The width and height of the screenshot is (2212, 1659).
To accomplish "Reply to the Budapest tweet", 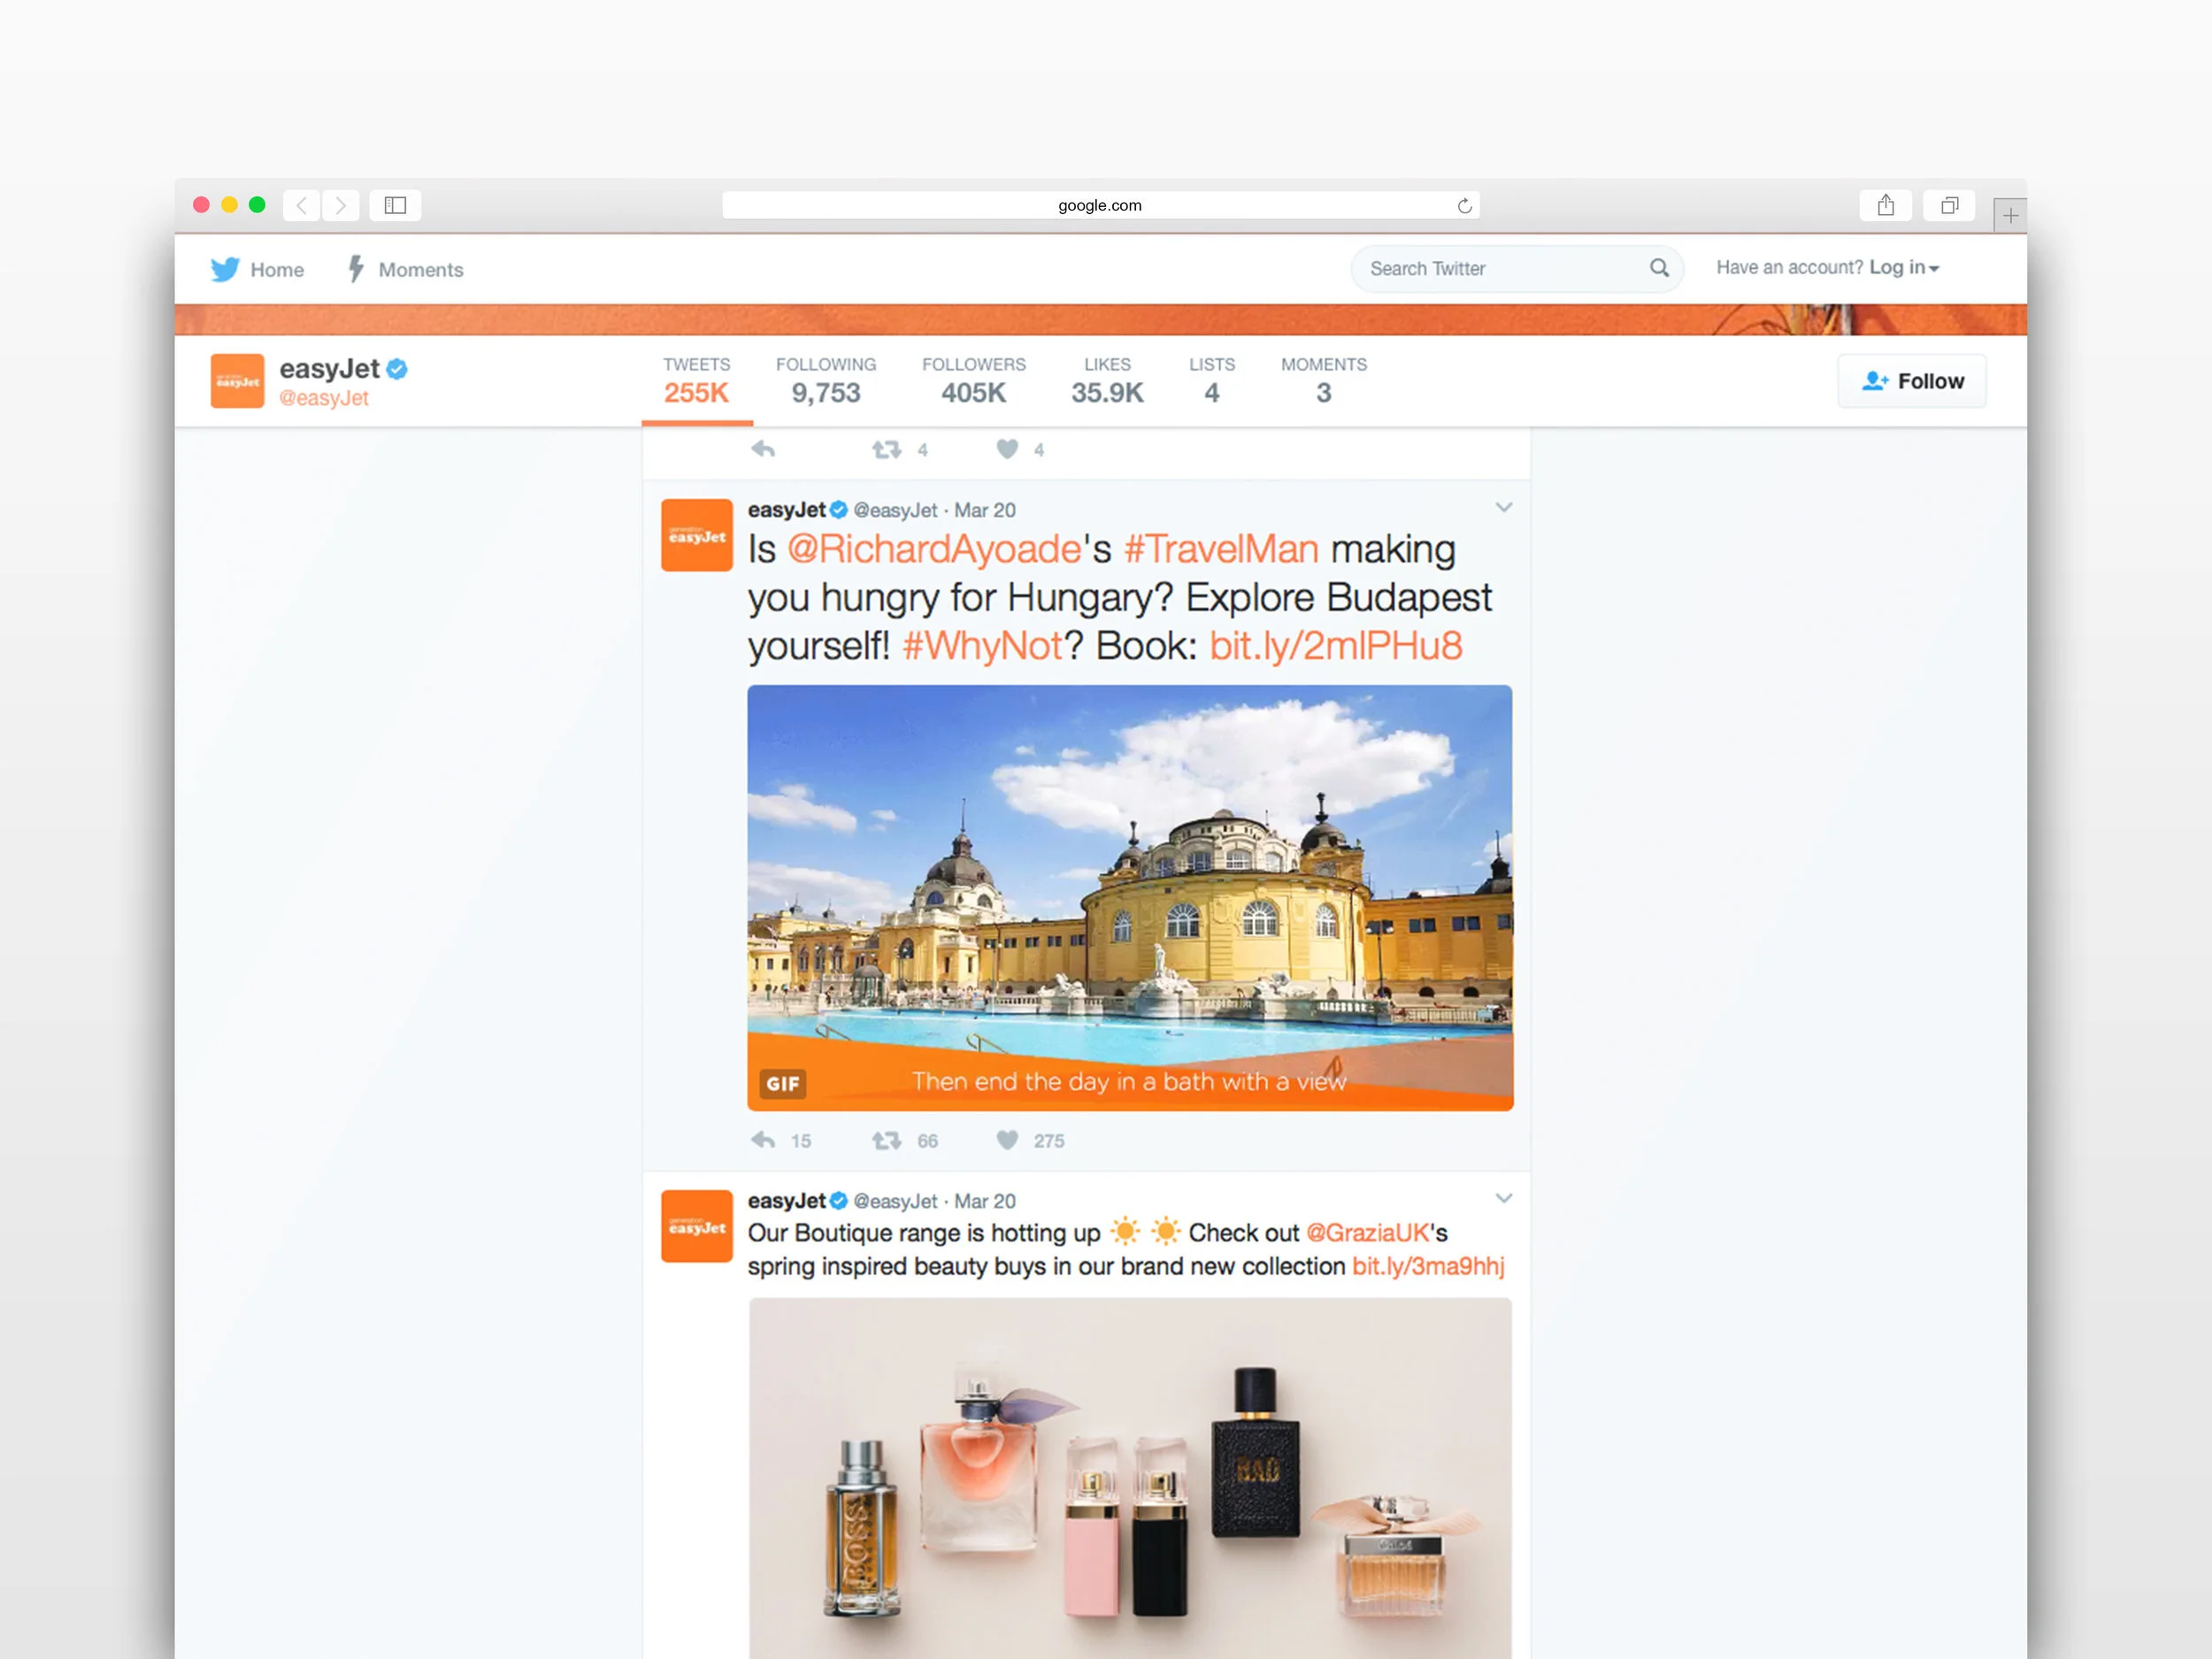I will coord(765,1140).
